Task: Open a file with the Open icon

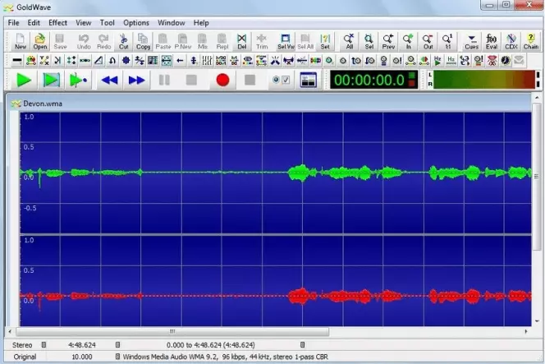Action: click(40, 41)
